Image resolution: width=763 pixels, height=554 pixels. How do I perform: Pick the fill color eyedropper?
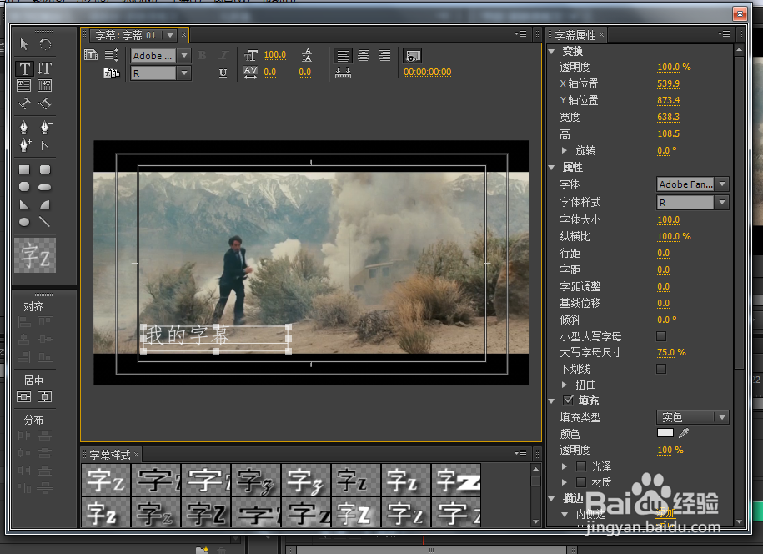(684, 433)
